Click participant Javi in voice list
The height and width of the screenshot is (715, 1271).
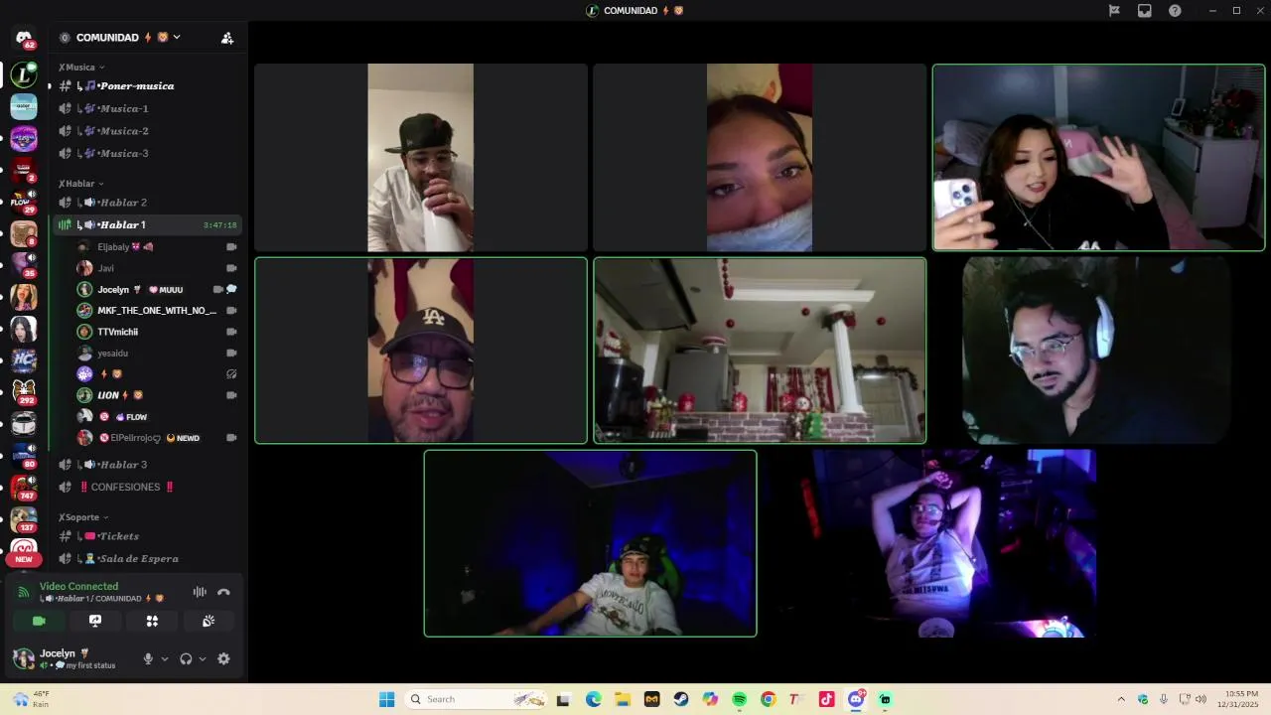[157, 268]
